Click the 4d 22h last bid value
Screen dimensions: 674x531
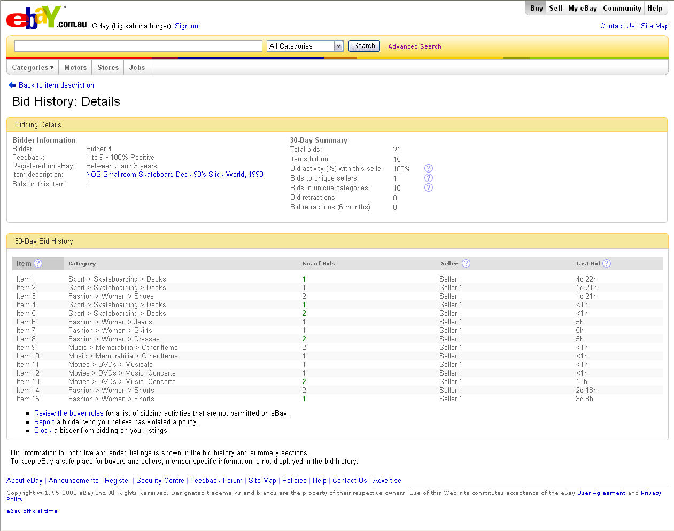pyautogui.click(x=586, y=279)
